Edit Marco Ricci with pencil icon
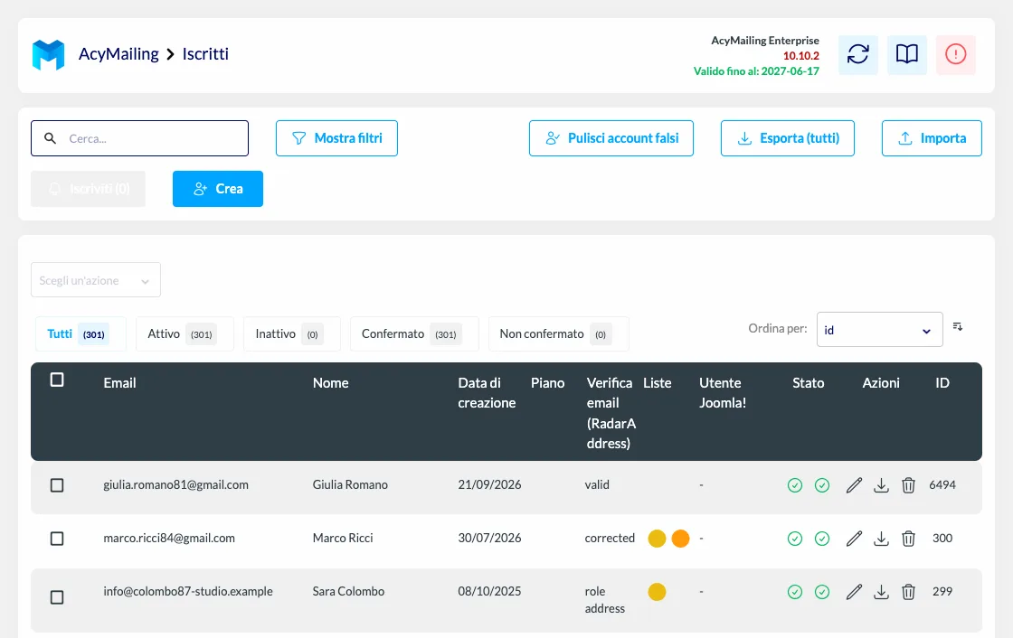 coord(854,539)
